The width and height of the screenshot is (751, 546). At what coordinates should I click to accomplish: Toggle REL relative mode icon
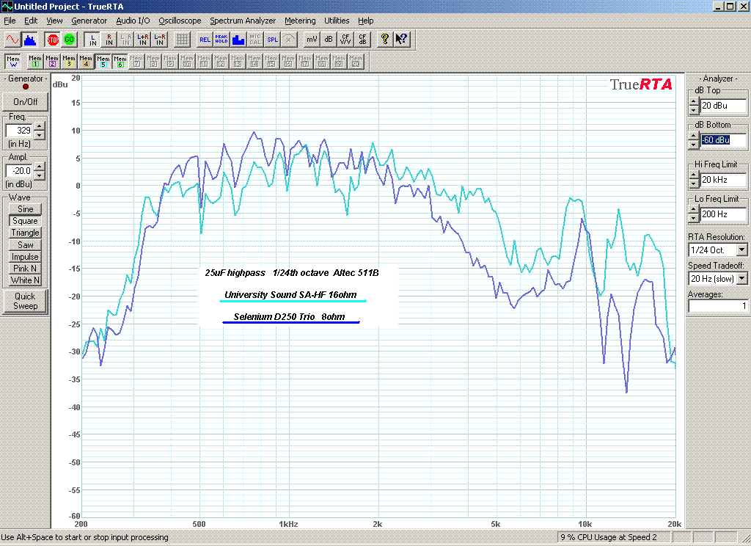point(205,40)
